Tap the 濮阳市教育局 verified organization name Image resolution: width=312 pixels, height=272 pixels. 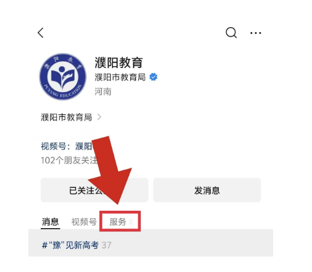coord(120,77)
